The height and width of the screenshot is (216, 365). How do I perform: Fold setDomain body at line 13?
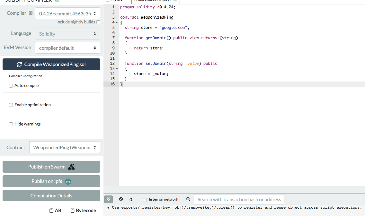pyautogui.click(x=117, y=69)
